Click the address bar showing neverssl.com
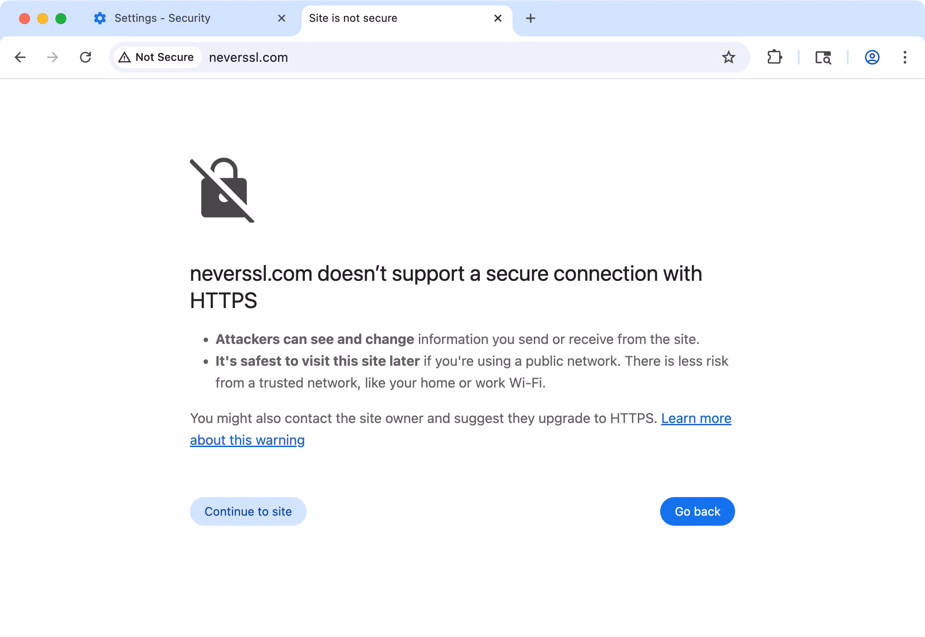The width and height of the screenshot is (925, 637). click(x=249, y=57)
